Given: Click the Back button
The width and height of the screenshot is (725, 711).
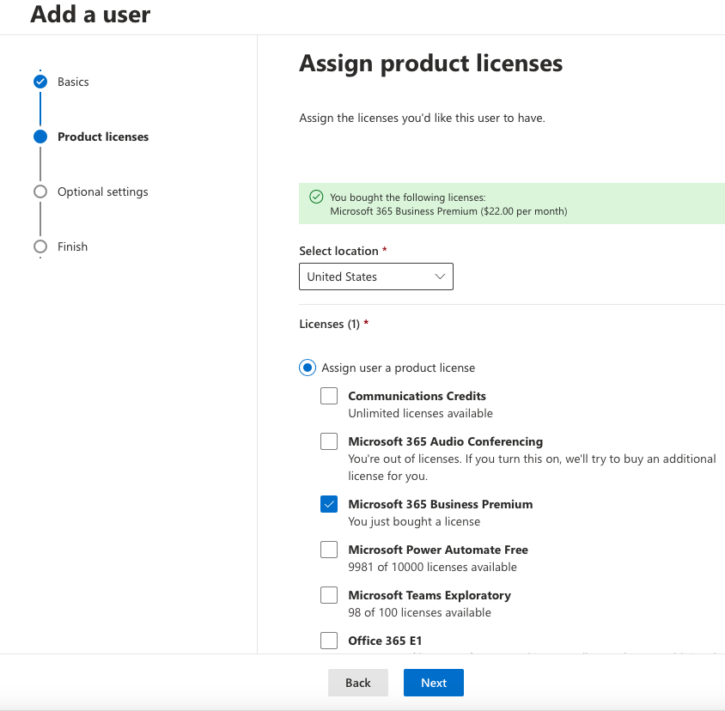Looking at the screenshot, I should pos(358,683).
